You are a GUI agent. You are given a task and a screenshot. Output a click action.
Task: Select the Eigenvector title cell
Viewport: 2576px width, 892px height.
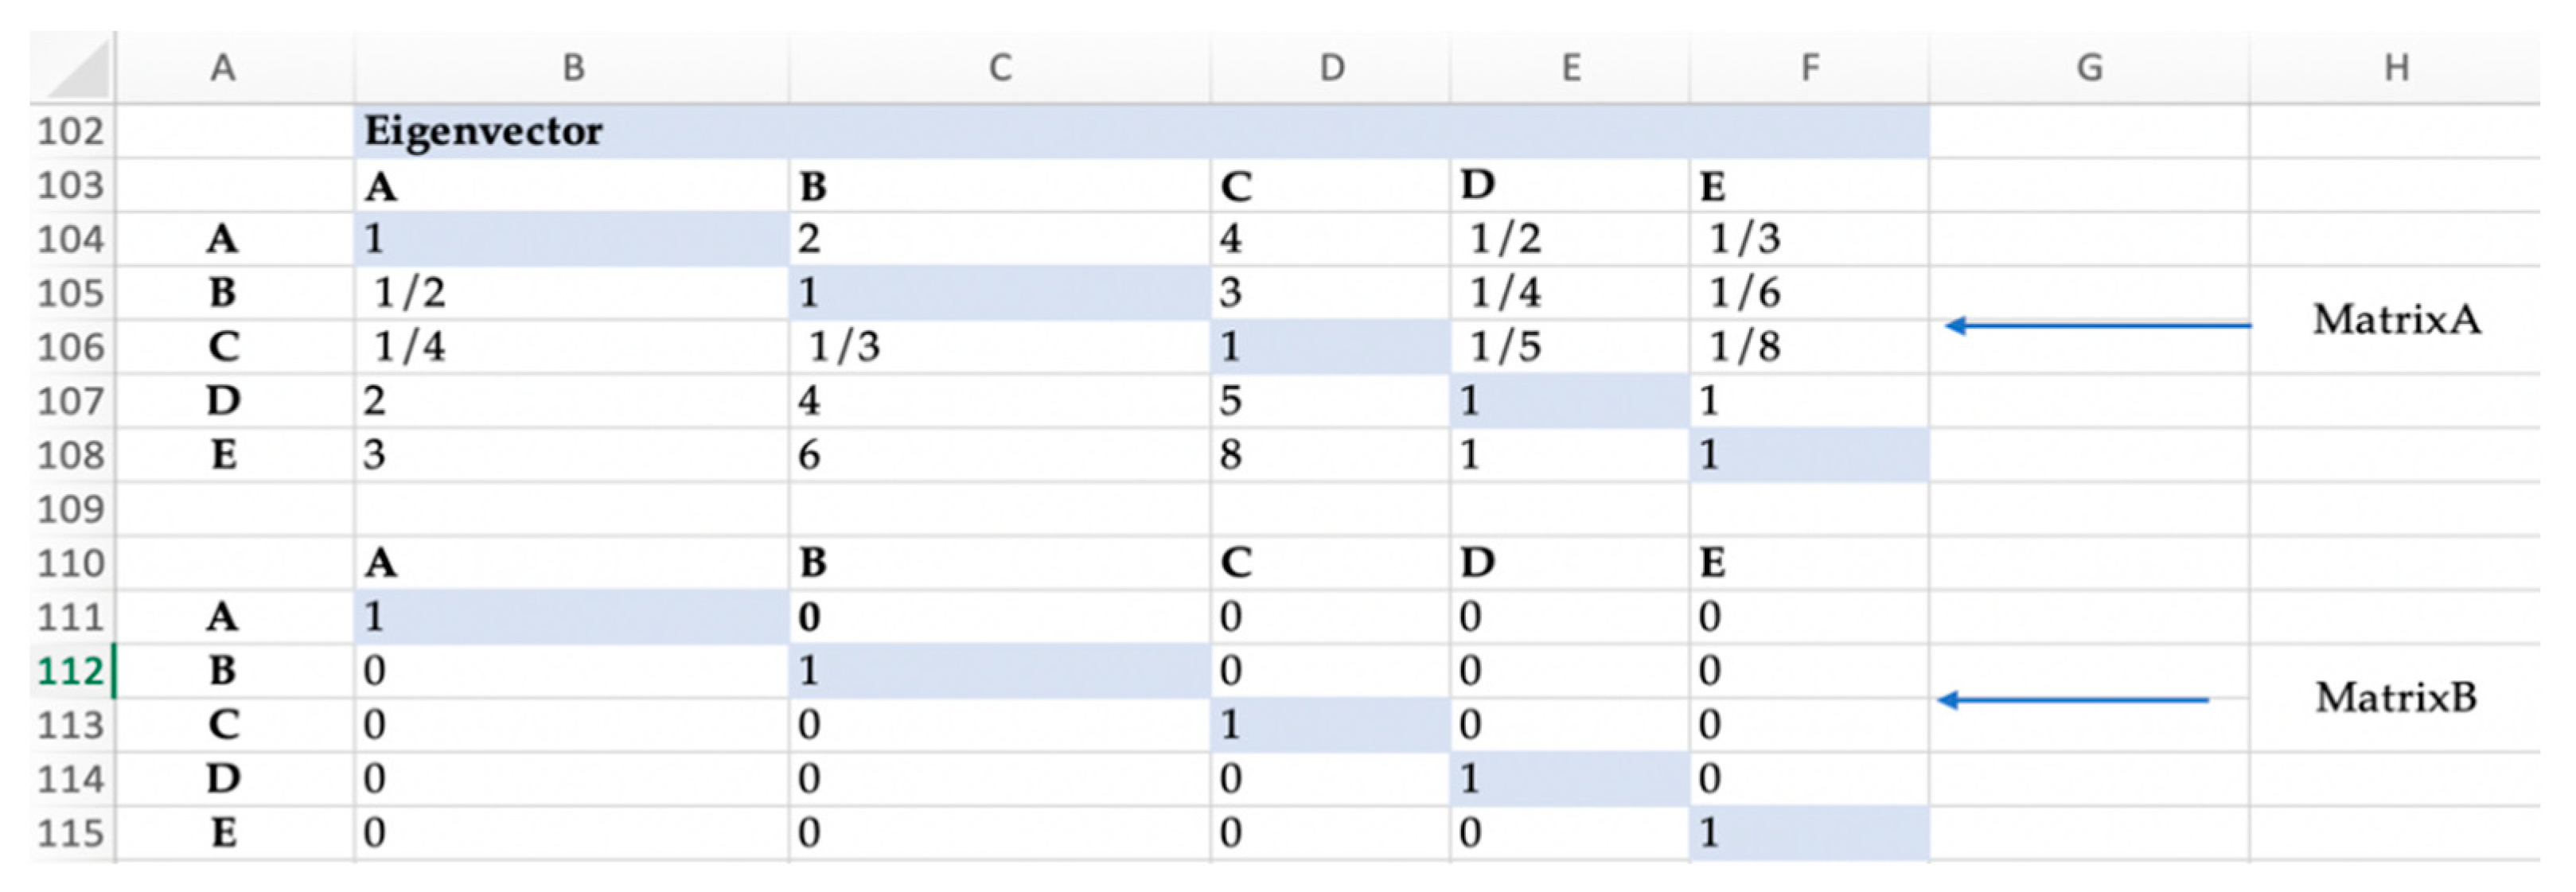tap(484, 131)
